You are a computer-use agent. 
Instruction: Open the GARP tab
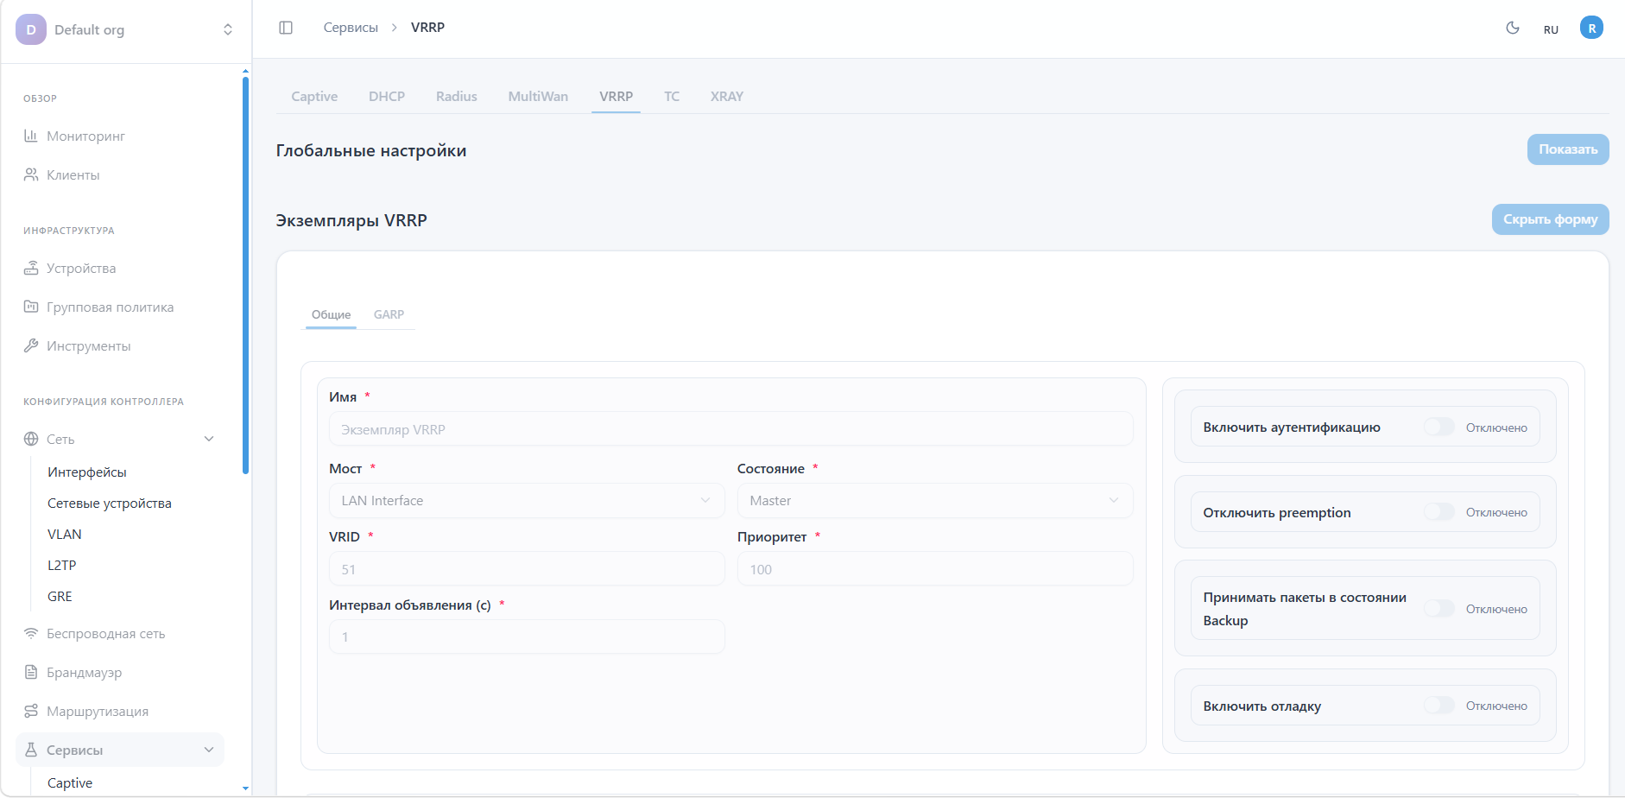[x=389, y=314]
